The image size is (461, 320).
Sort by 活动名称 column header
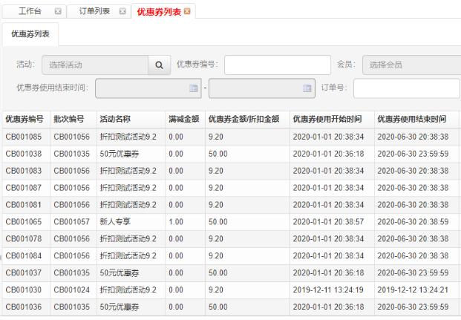131,120
